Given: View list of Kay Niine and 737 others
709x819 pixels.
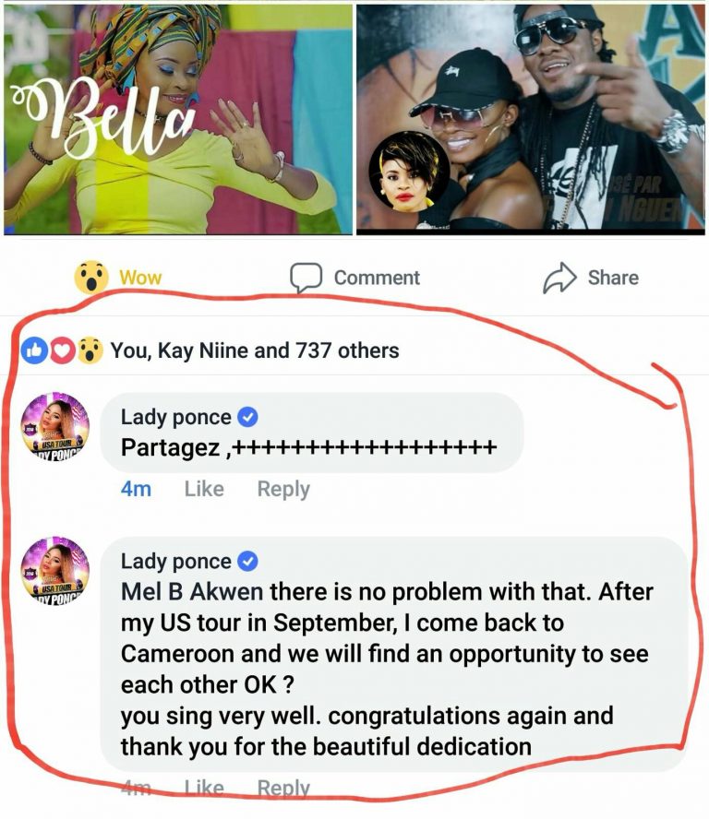Looking at the screenshot, I should pyautogui.click(x=255, y=350).
